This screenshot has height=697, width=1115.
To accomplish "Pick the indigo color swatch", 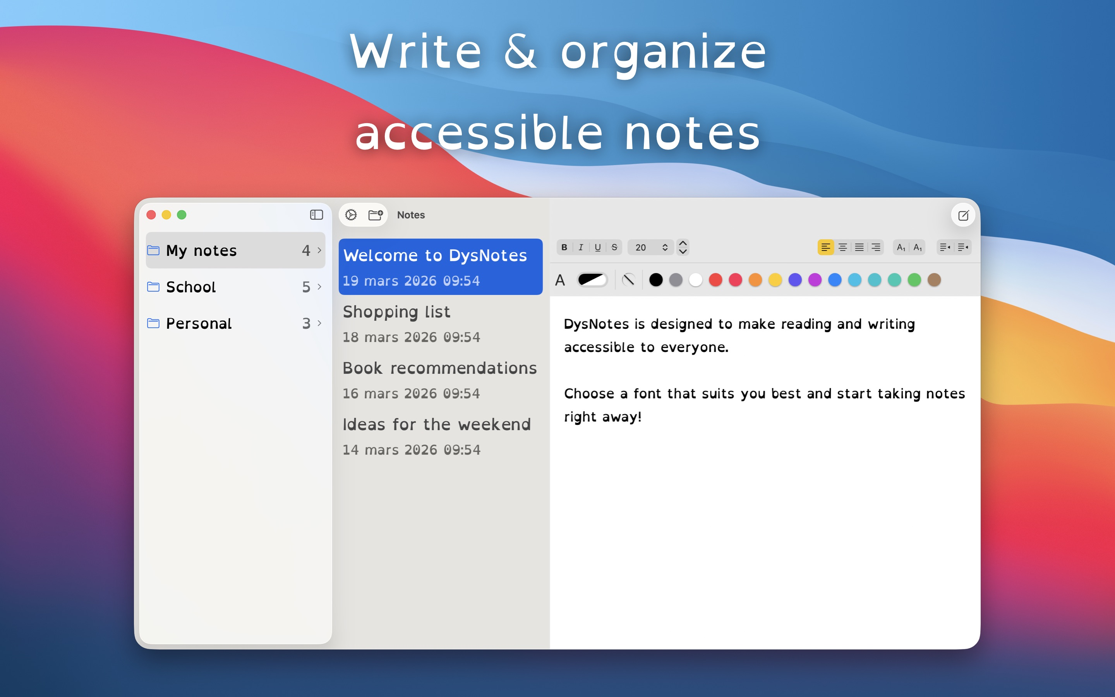I will coord(795,280).
